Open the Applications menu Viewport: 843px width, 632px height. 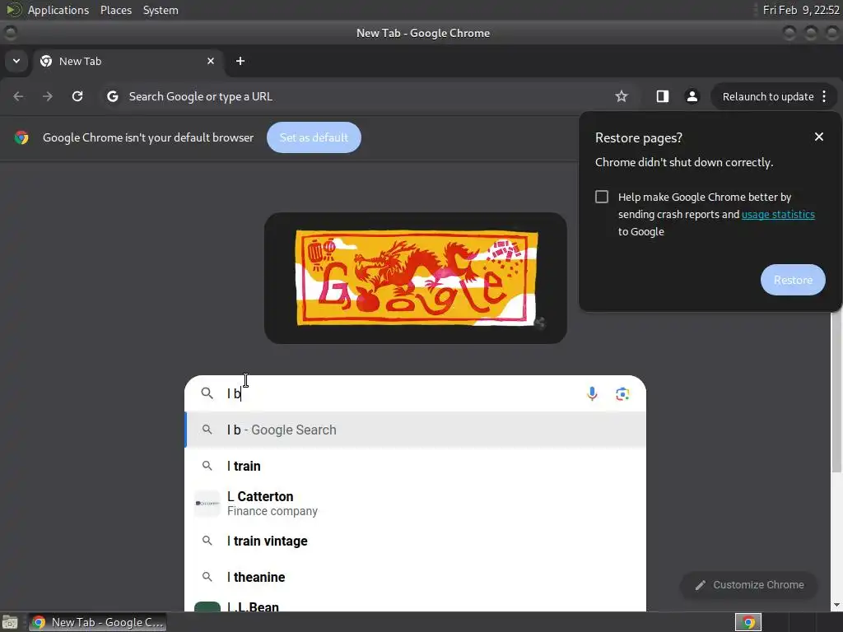point(58,10)
